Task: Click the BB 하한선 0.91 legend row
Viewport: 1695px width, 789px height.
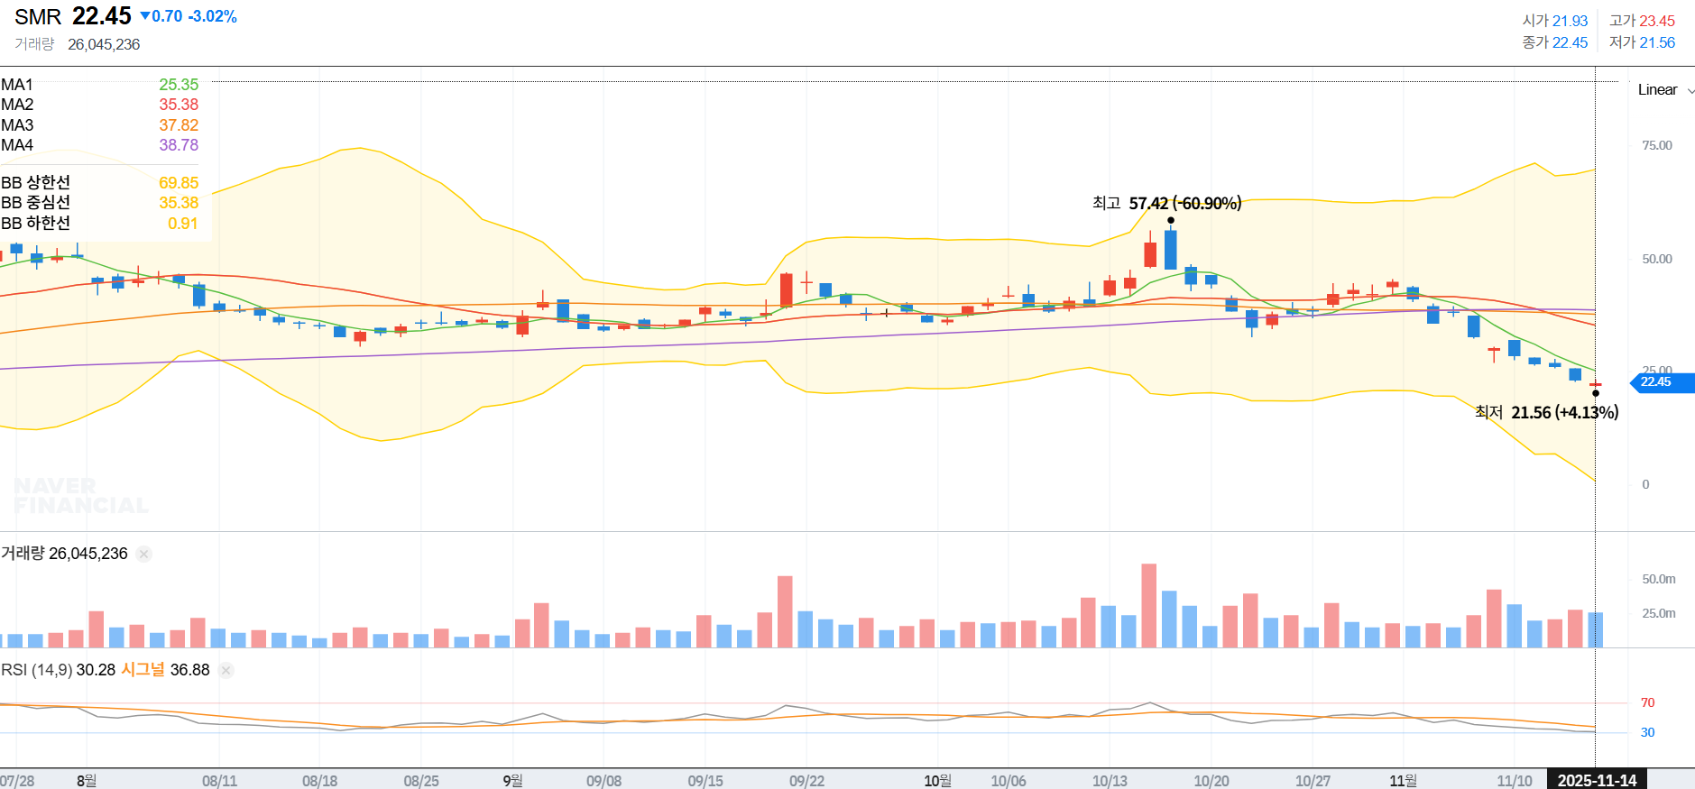Action: 99,223
